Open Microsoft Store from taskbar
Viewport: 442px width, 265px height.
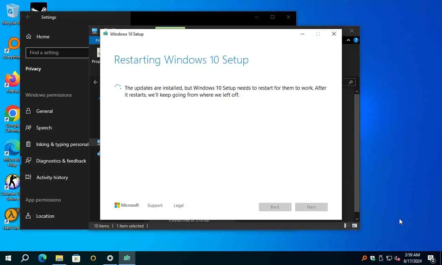(76, 258)
